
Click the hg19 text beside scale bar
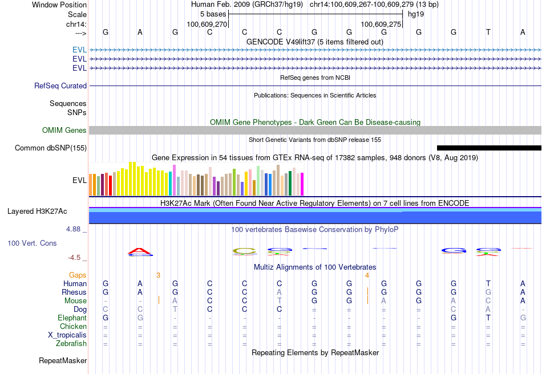click(416, 14)
